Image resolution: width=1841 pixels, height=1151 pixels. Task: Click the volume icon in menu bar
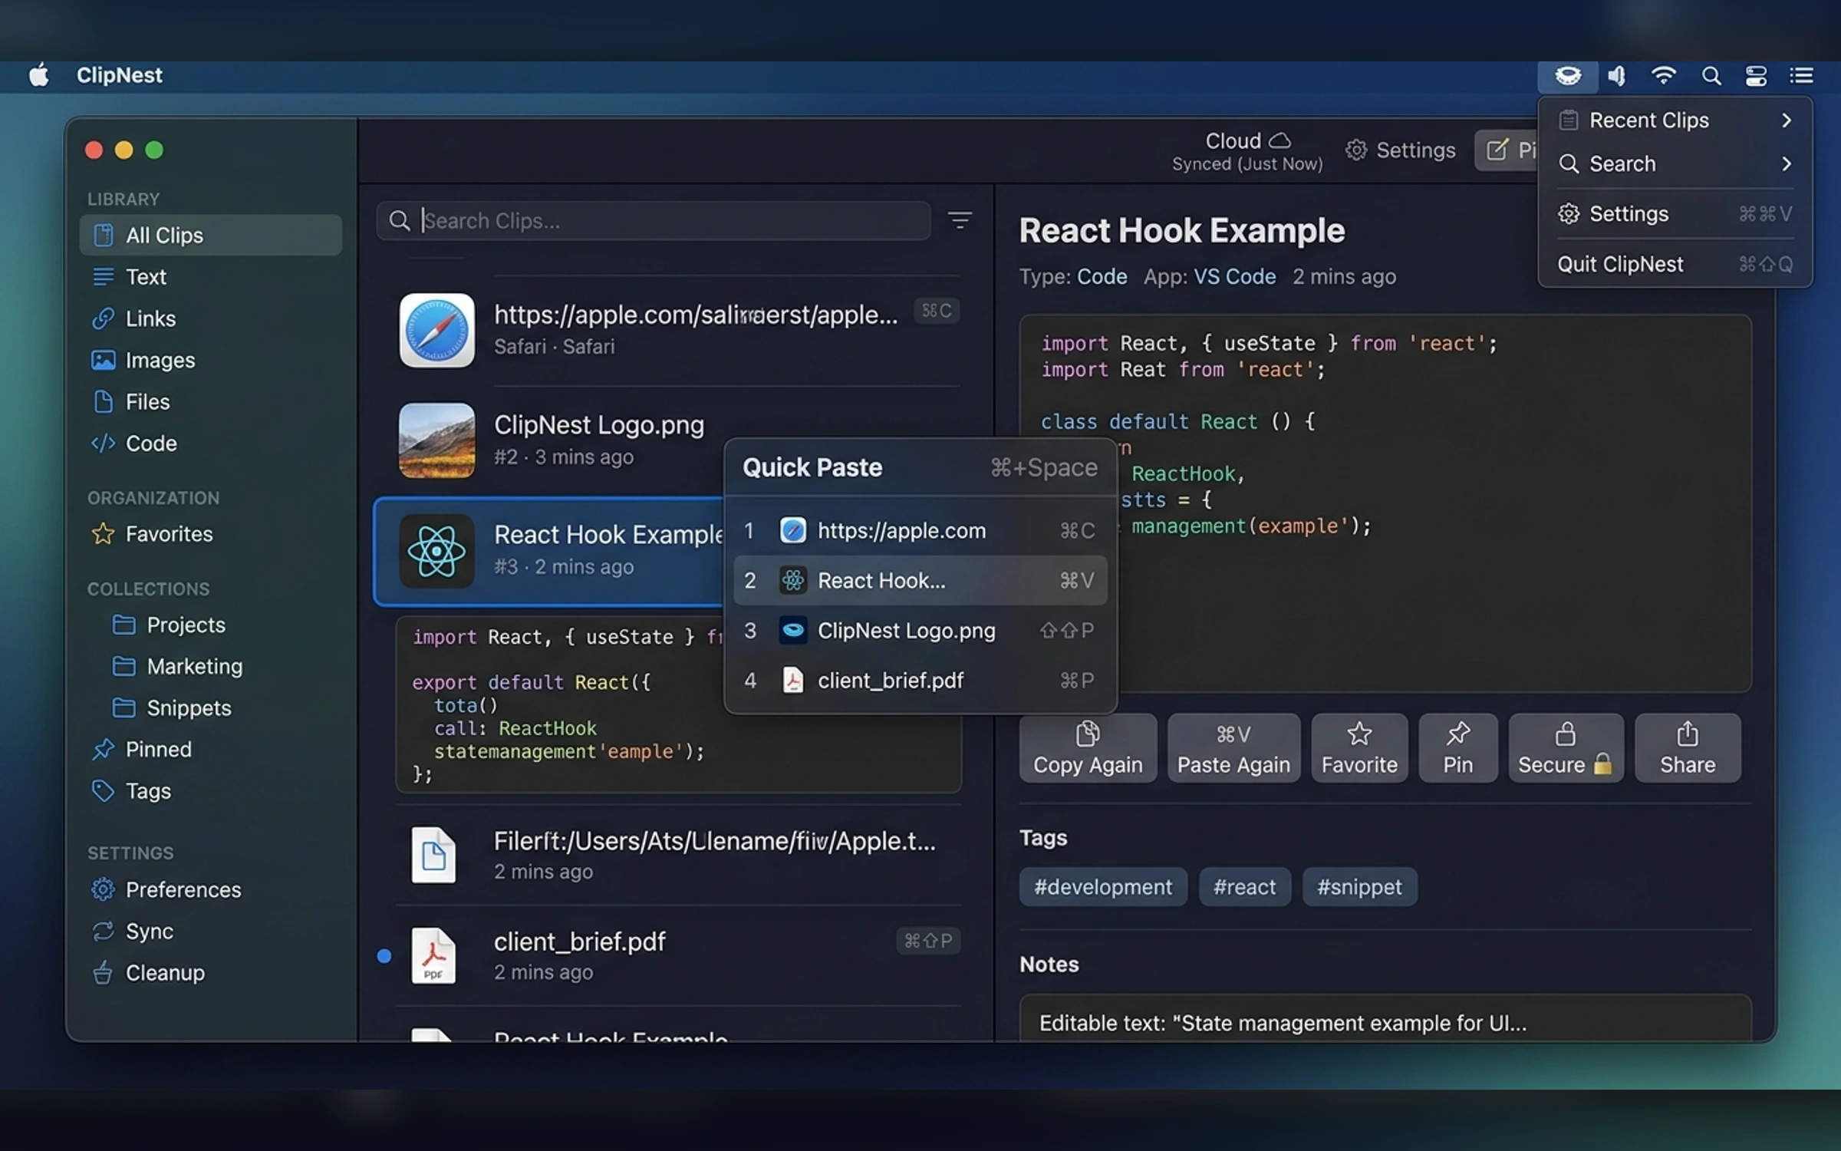click(1617, 76)
